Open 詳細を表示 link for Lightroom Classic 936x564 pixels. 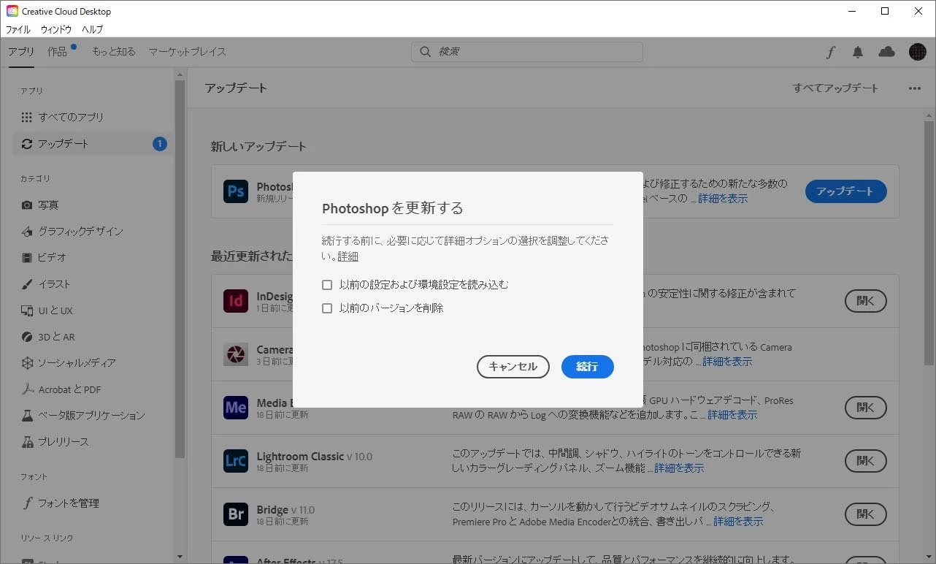[679, 468]
